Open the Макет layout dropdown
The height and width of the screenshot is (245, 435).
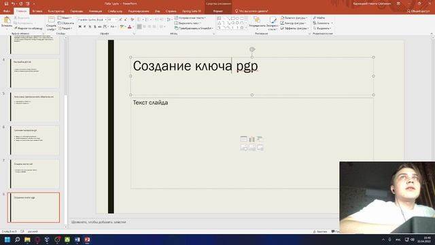[65, 18]
